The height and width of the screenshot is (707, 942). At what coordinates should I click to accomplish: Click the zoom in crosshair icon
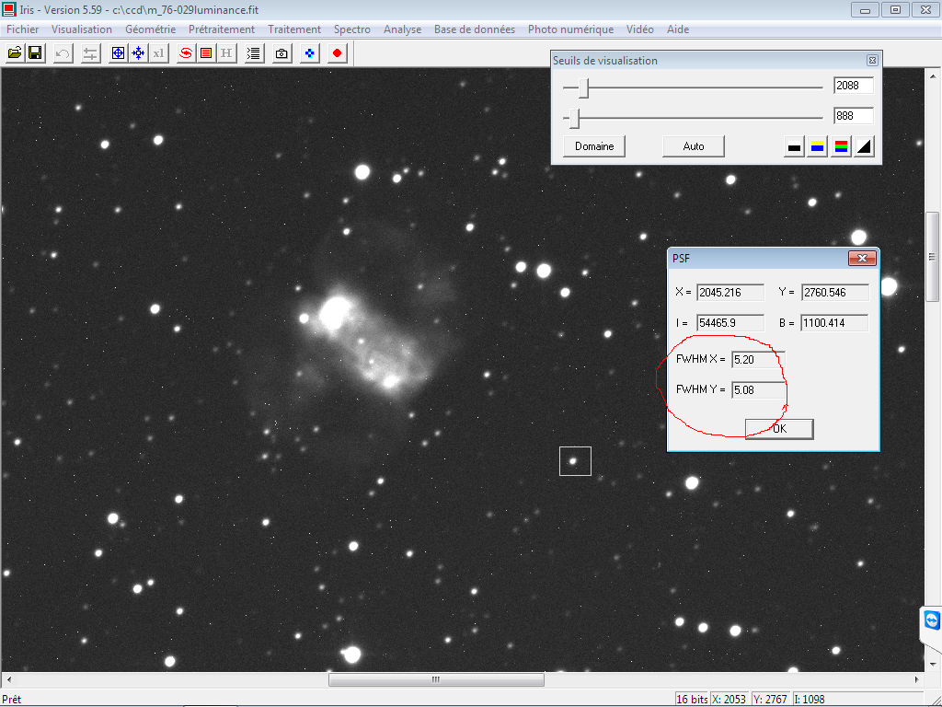(119, 52)
